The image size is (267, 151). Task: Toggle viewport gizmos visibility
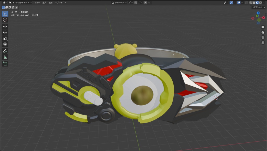(x=231, y=3)
